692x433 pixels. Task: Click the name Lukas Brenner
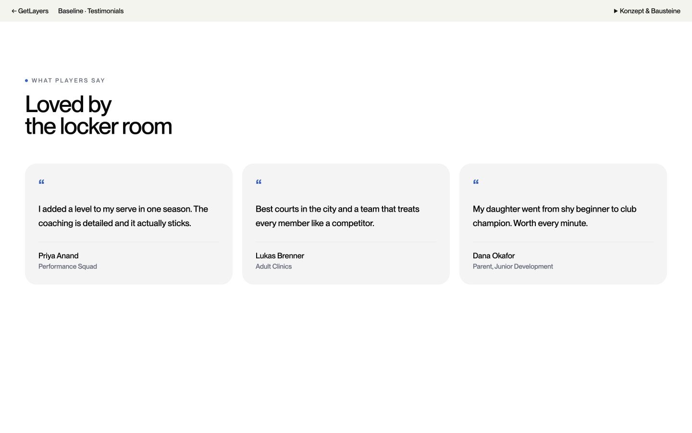point(280,255)
